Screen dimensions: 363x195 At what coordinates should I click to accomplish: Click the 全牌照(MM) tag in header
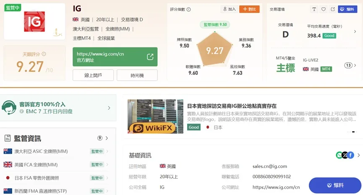click(x=118, y=29)
